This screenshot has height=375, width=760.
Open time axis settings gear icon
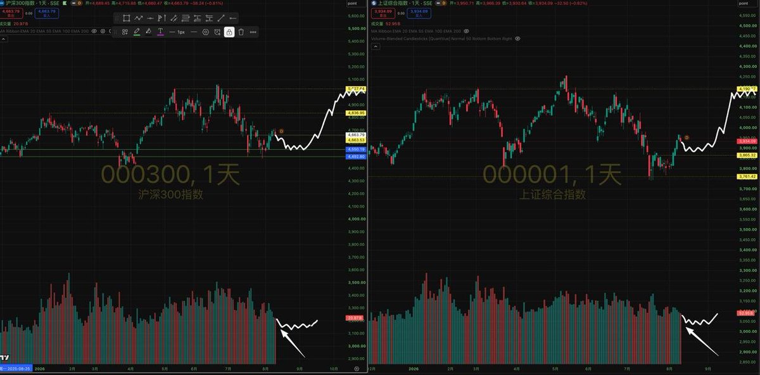pyautogui.click(x=357, y=368)
